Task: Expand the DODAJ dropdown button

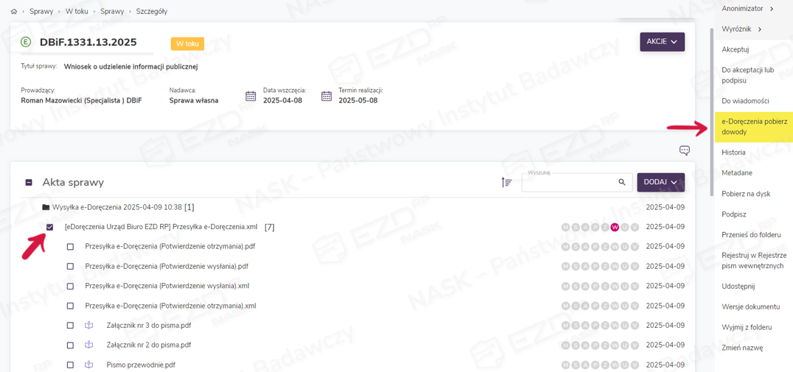Action: click(660, 182)
